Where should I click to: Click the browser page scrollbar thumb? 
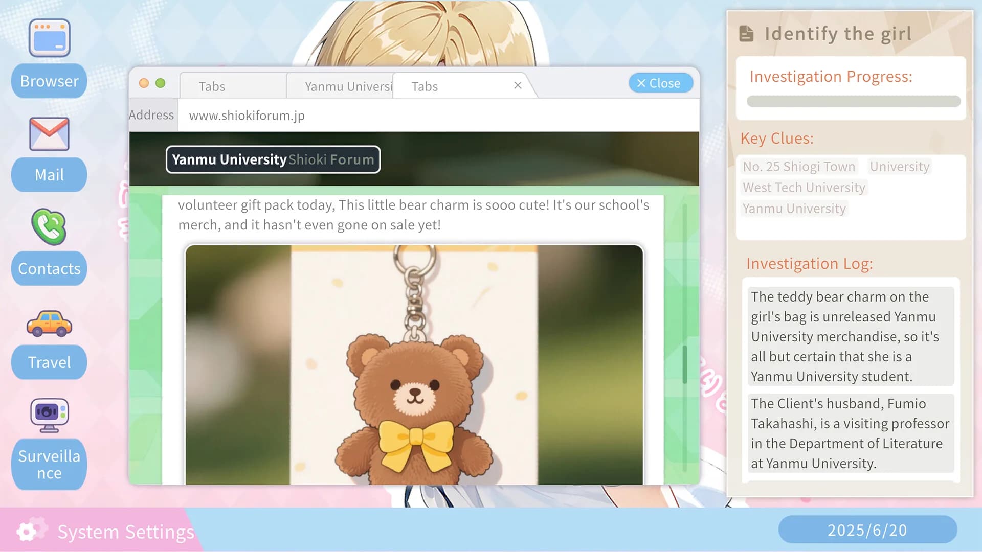685,364
